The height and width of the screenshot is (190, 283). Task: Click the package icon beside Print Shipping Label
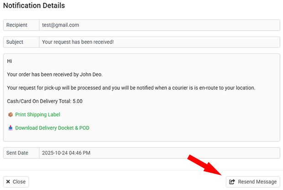point(10,115)
